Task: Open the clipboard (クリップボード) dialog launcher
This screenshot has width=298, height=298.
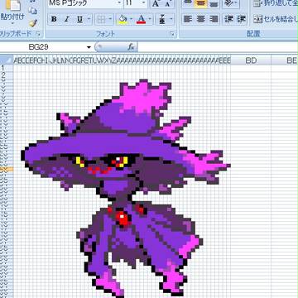Action: point(38,34)
